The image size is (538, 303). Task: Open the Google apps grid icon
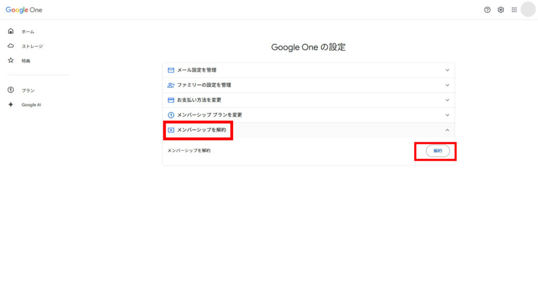[x=514, y=10]
